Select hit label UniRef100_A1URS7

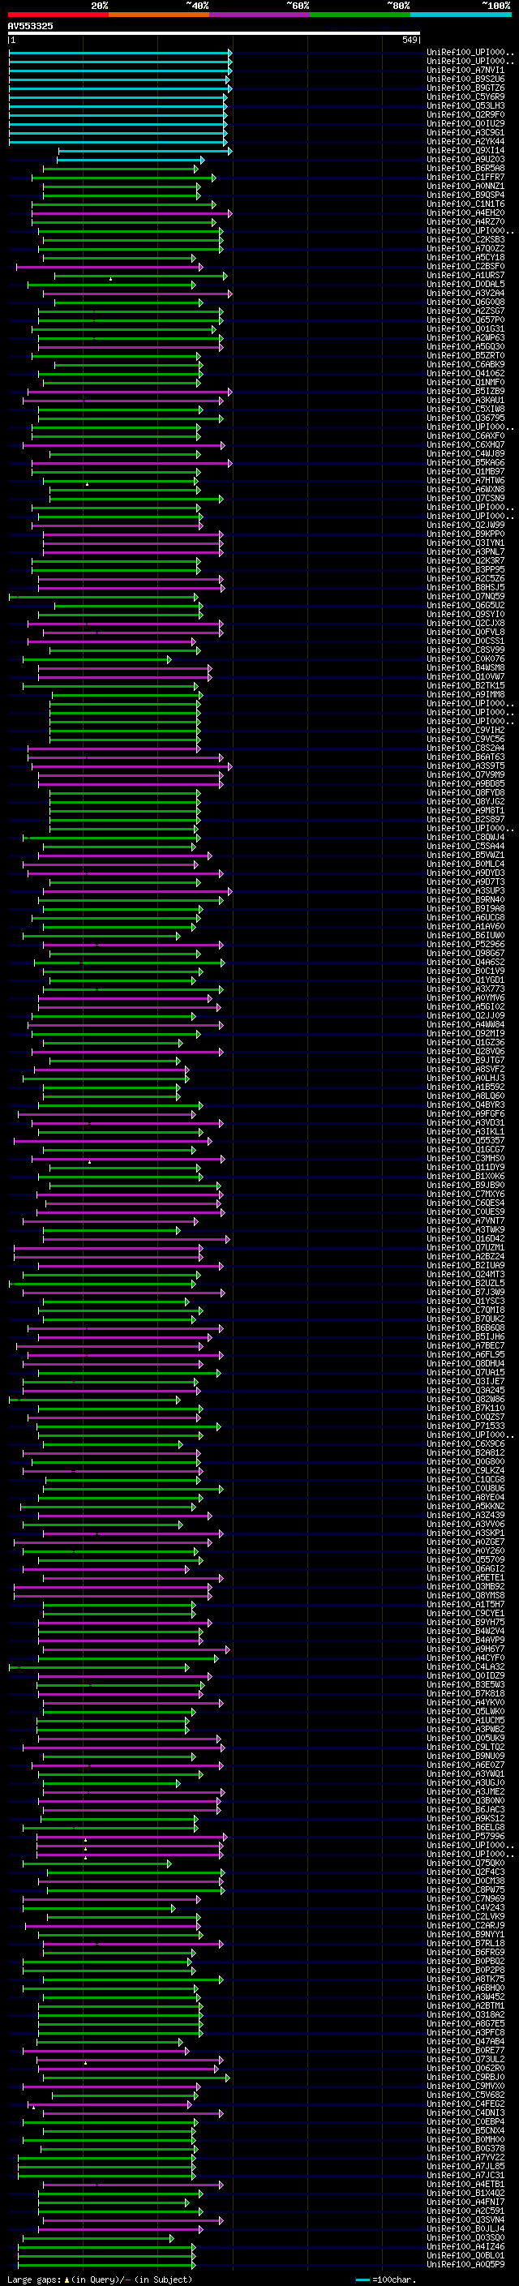465,275
